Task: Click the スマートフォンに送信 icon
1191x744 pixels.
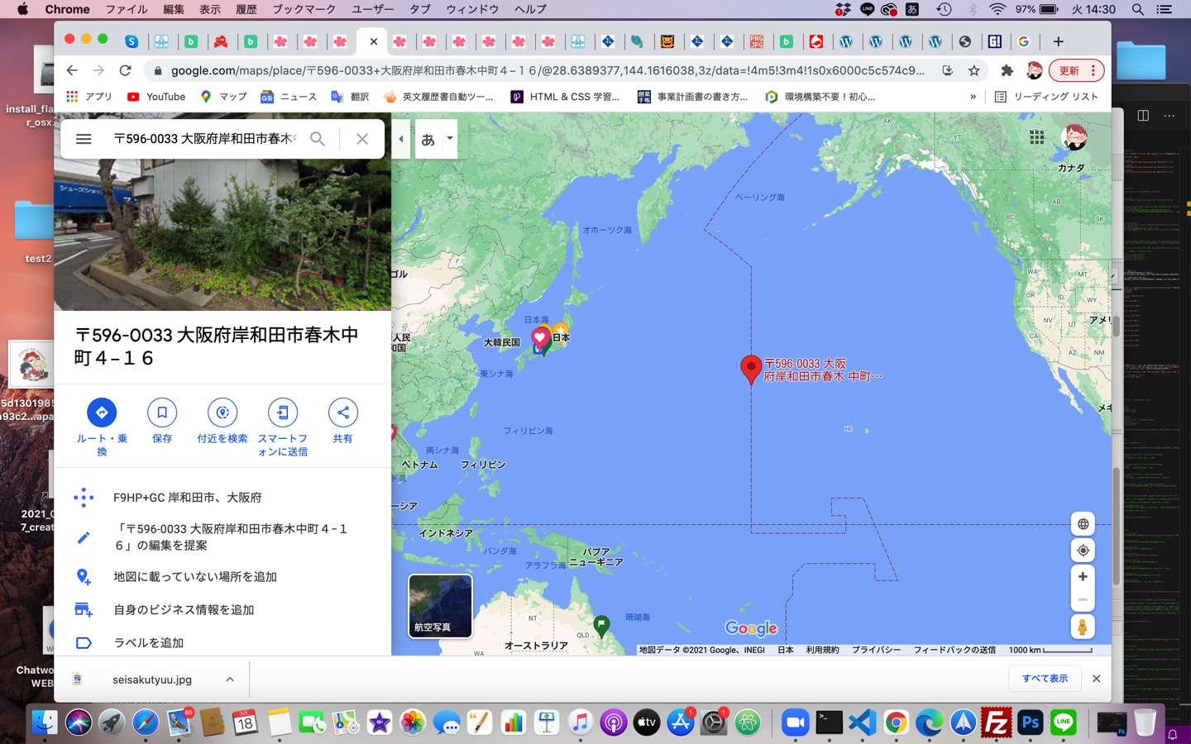Action: (x=283, y=413)
